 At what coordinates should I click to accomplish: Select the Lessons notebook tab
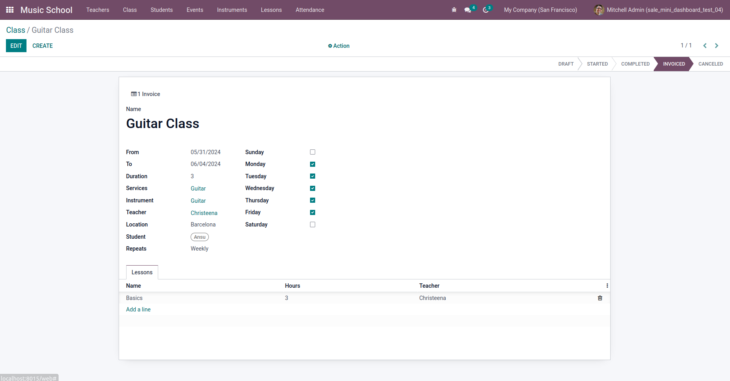tap(142, 272)
